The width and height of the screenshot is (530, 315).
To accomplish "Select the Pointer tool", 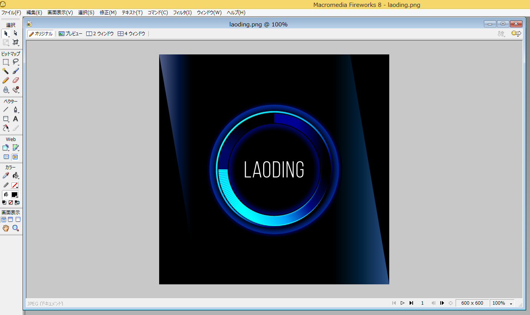I will click(x=6, y=33).
